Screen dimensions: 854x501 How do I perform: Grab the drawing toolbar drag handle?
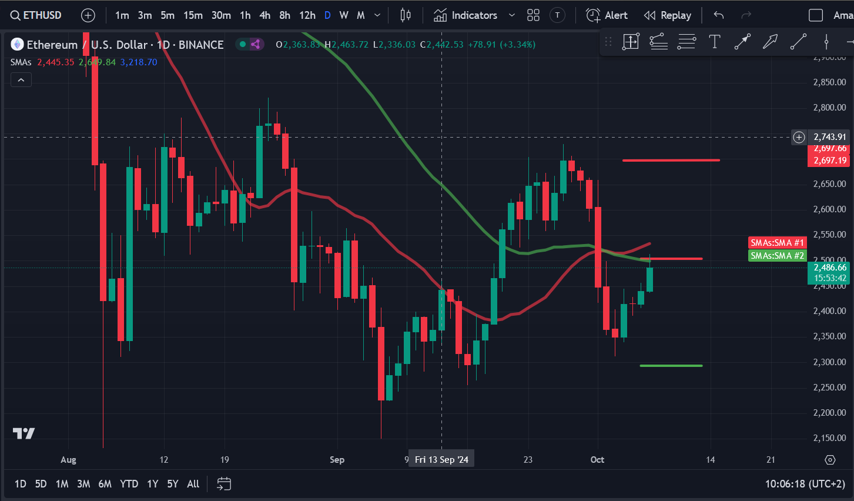tap(608, 42)
